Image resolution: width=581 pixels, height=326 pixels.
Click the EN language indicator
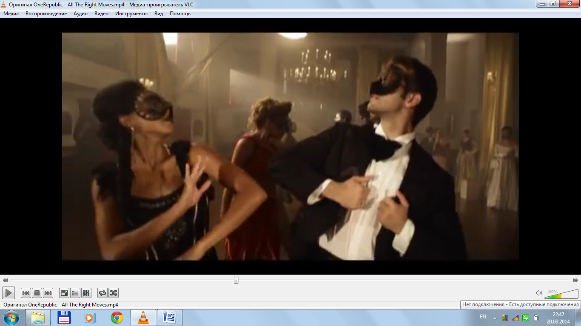[x=483, y=317]
